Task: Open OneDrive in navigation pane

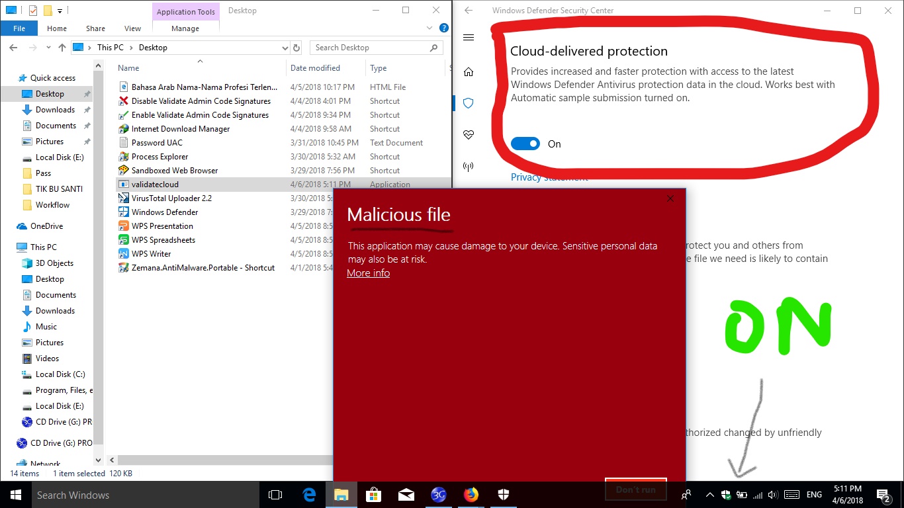Action: 46,226
